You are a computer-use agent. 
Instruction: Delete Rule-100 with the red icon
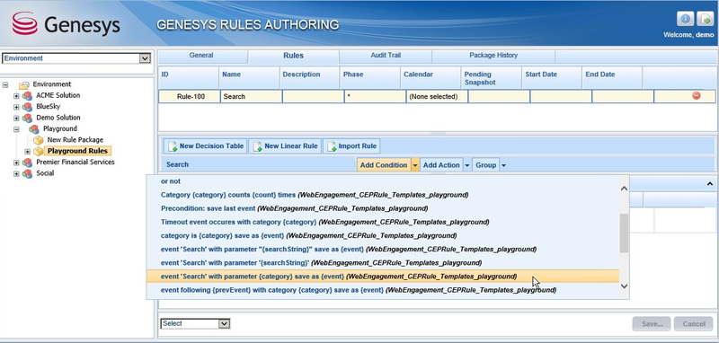tap(696, 96)
